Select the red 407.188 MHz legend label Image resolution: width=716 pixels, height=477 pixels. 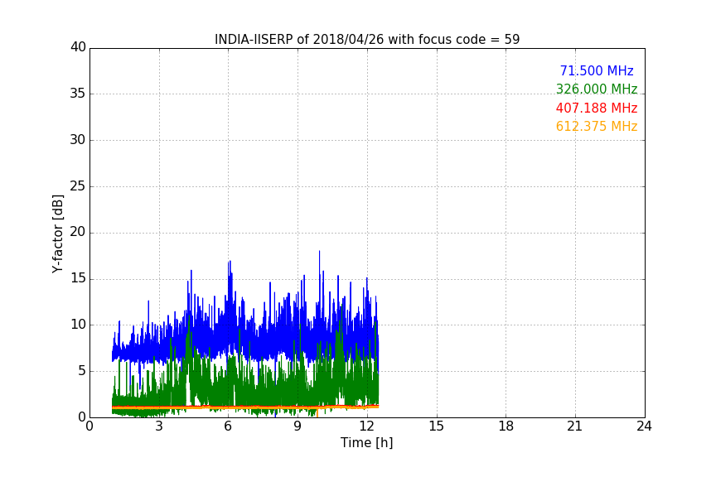click(597, 108)
